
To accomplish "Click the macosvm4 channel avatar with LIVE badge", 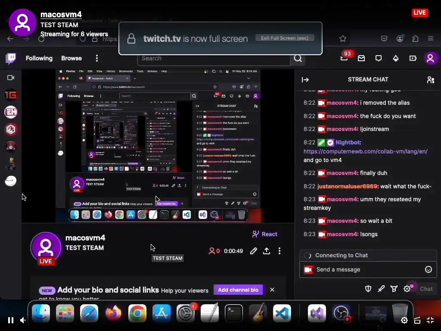I will [x=46, y=248].
